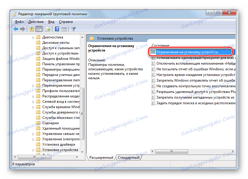Expand the Диагностика tree node
Screen dimensions: 248x179
tap(33, 38)
